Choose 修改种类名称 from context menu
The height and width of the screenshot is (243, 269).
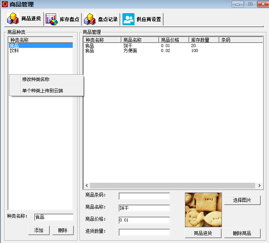(x=36, y=79)
